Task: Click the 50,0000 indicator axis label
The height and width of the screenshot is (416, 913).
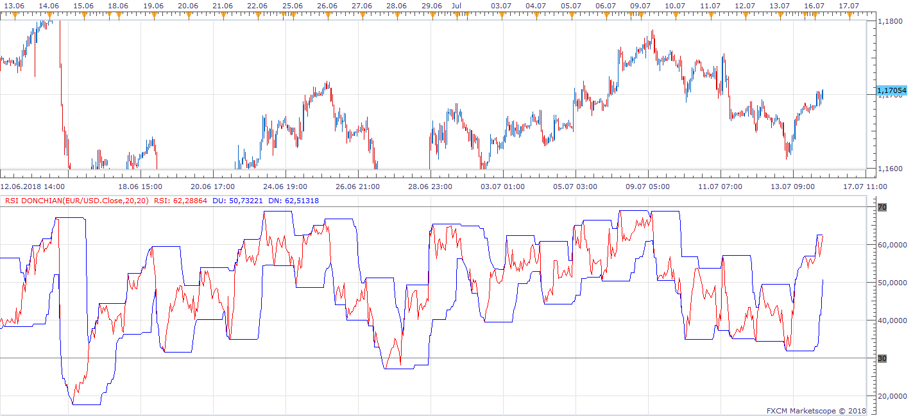Action: click(891, 283)
